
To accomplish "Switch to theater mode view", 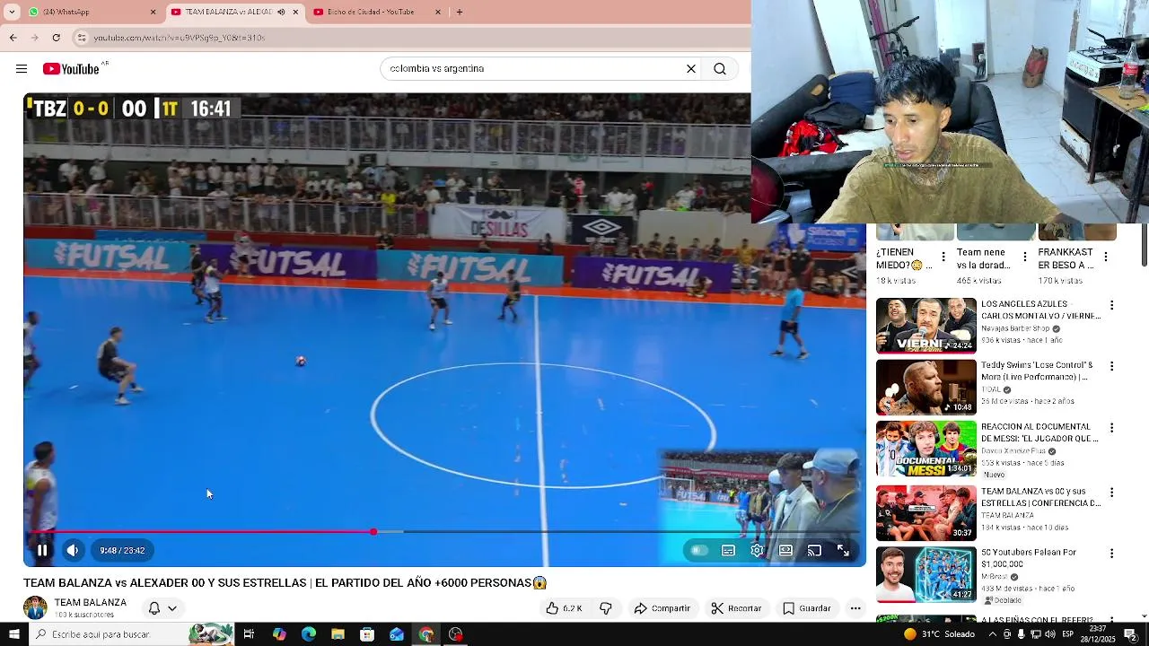I will click(785, 551).
